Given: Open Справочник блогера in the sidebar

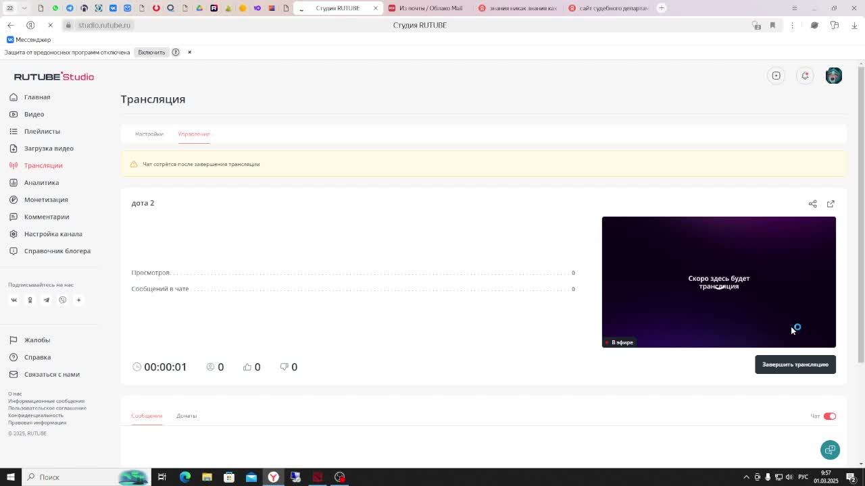Looking at the screenshot, I should [x=57, y=251].
